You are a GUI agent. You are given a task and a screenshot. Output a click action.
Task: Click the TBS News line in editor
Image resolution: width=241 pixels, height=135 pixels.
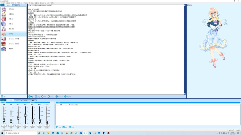click(32, 29)
